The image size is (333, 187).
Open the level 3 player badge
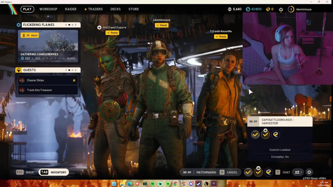[291, 9]
